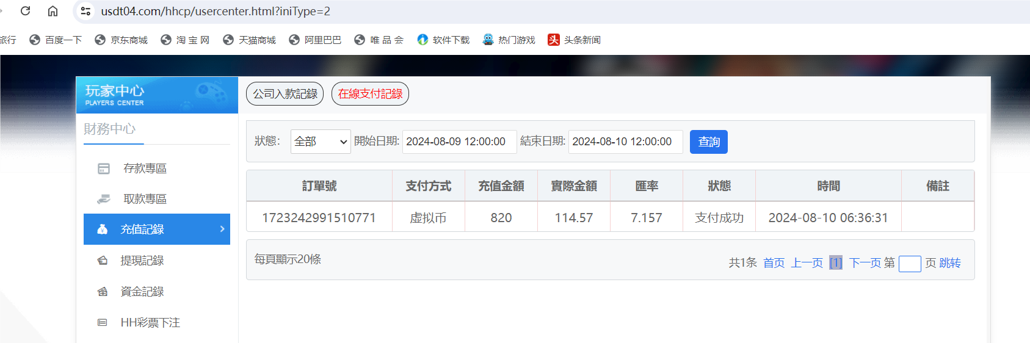Open the 百度一下 bookmark
Screen dimensions: 1030x343
pos(56,40)
